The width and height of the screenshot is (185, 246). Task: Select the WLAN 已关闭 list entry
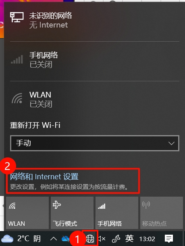95,100
